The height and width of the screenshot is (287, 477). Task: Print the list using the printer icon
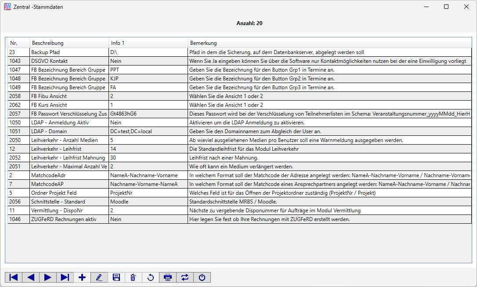168,277
